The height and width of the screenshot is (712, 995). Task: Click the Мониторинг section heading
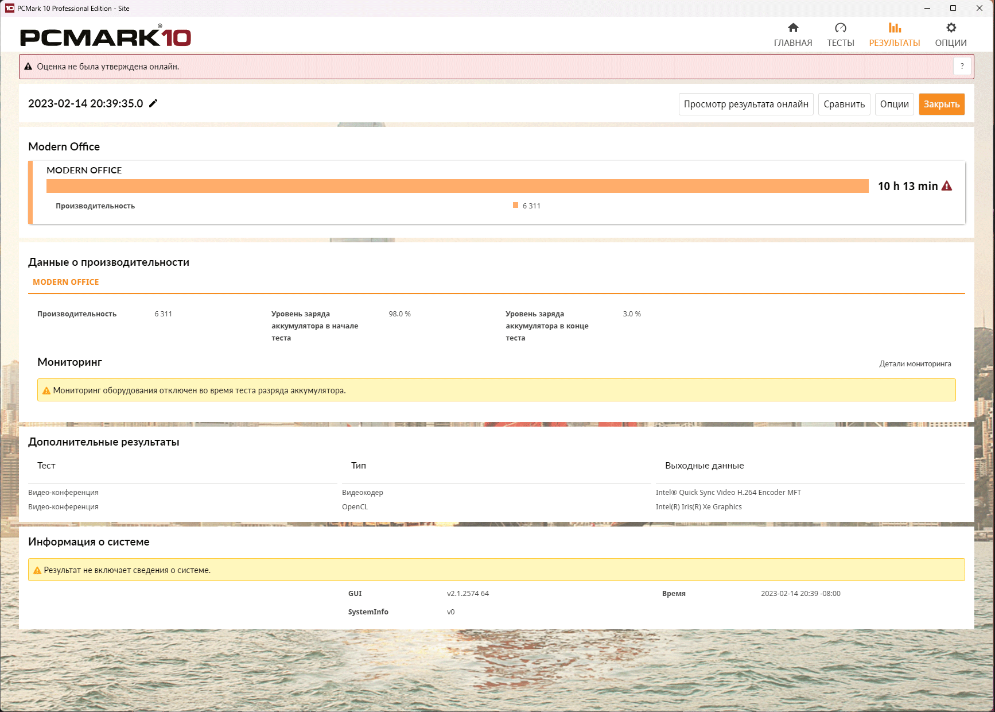tap(69, 362)
